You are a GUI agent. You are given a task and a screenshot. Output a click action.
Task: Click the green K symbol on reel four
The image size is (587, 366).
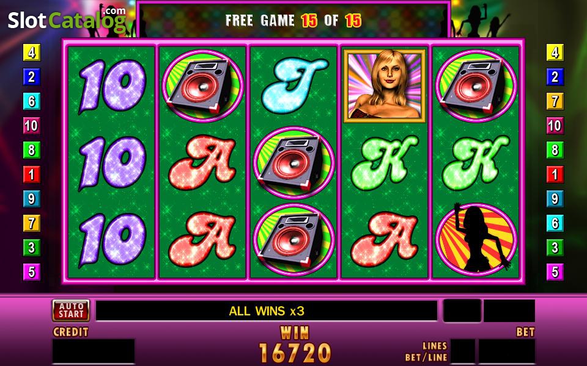click(x=385, y=162)
